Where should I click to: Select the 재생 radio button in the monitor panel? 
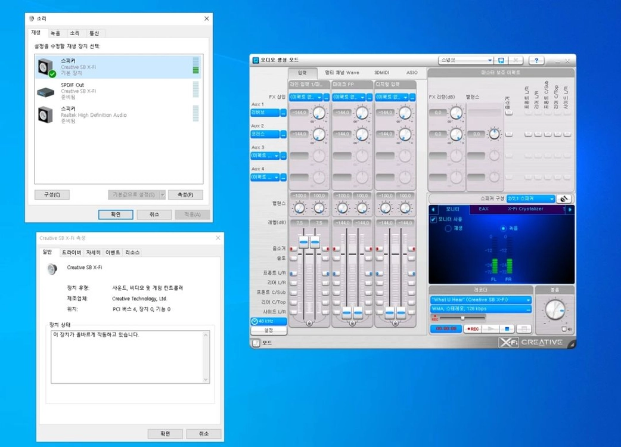(x=448, y=228)
